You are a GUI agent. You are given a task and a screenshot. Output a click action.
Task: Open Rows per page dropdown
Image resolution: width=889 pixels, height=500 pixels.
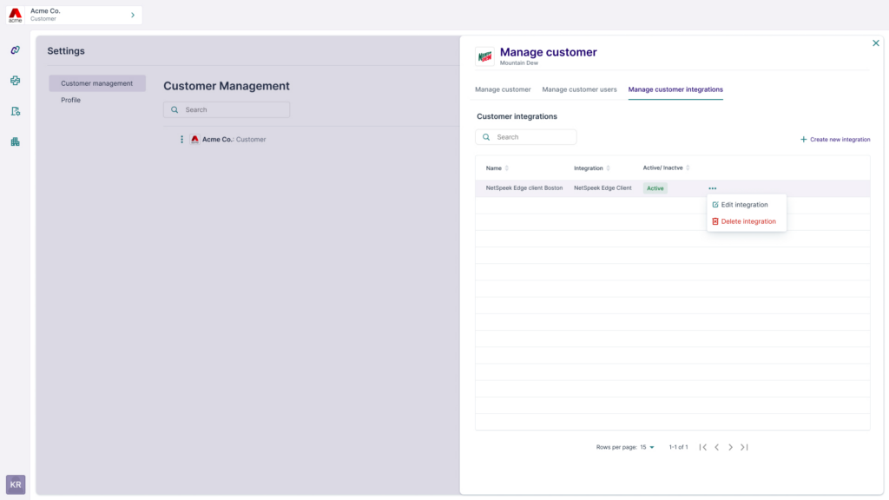648,447
